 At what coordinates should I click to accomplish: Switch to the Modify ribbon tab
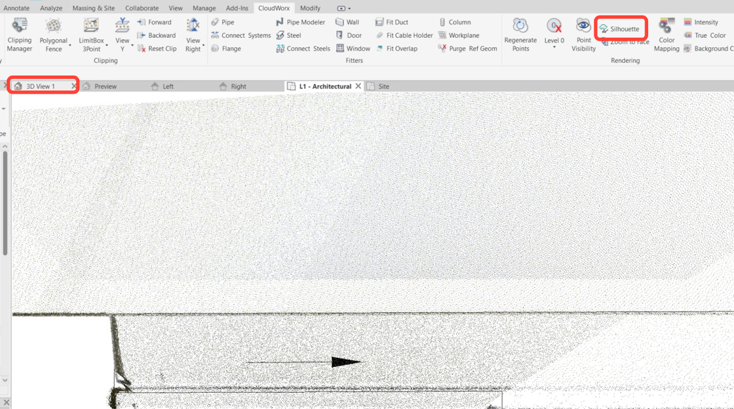(x=310, y=8)
